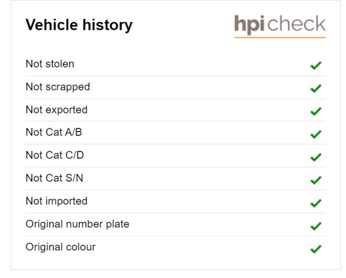346x278 pixels.
Task: Click the checkmark beside Not Cat A/B
Action: tap(316, 134)
